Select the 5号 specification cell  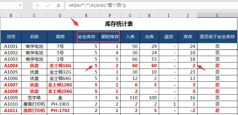click(60, 53)
